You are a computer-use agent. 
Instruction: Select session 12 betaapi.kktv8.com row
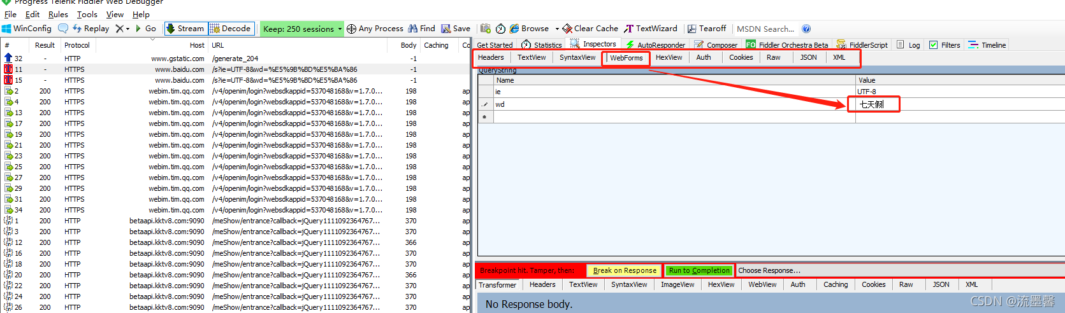(235, 242)
